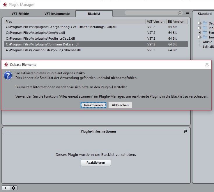Select the Ambience.dll row
The height and width of the screenshot is (192, 214).
96,50
